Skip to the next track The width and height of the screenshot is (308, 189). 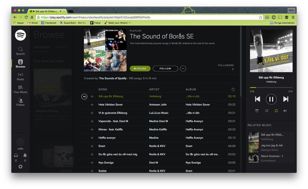285,99
